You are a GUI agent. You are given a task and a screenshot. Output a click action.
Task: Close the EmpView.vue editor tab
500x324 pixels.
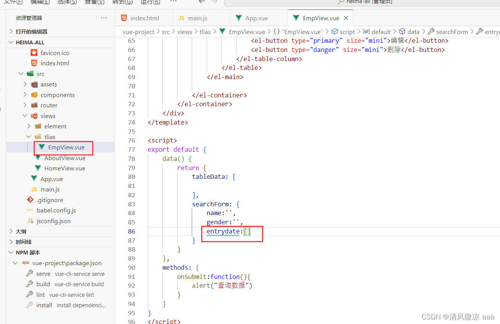click(346, 18)
